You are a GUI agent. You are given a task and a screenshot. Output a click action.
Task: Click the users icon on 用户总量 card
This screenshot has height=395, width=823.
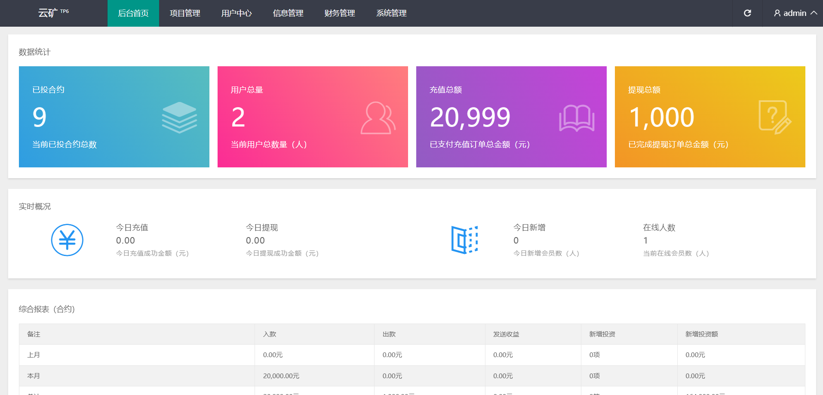click(378, 118)
